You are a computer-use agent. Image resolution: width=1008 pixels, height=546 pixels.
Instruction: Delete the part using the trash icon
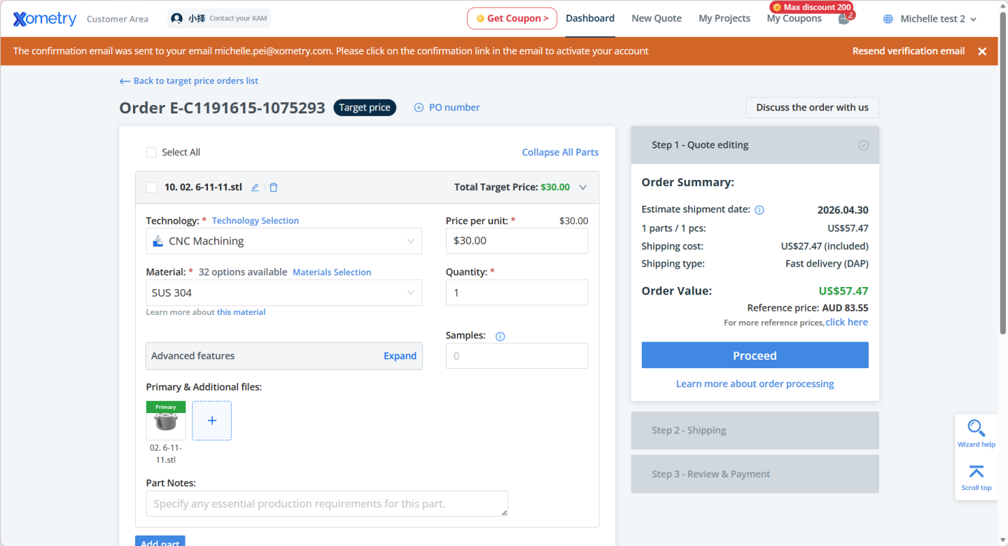[x=274, y=188]
